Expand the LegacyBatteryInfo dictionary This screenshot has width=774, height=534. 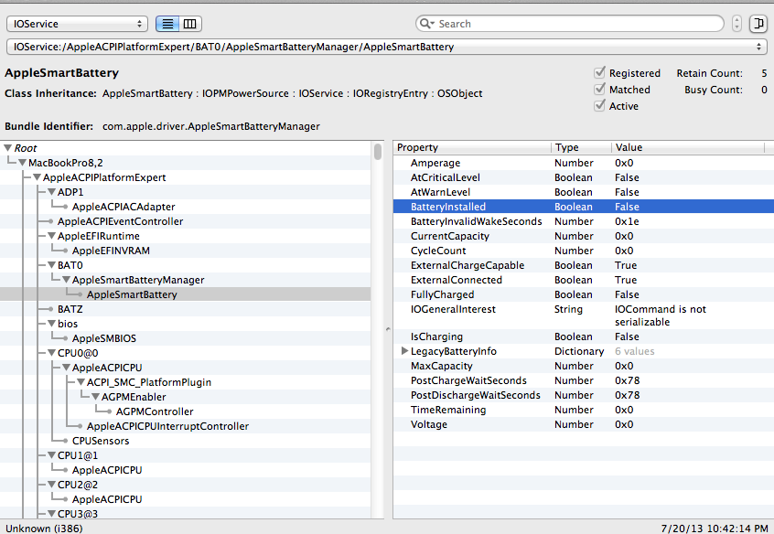pos(404,351)
